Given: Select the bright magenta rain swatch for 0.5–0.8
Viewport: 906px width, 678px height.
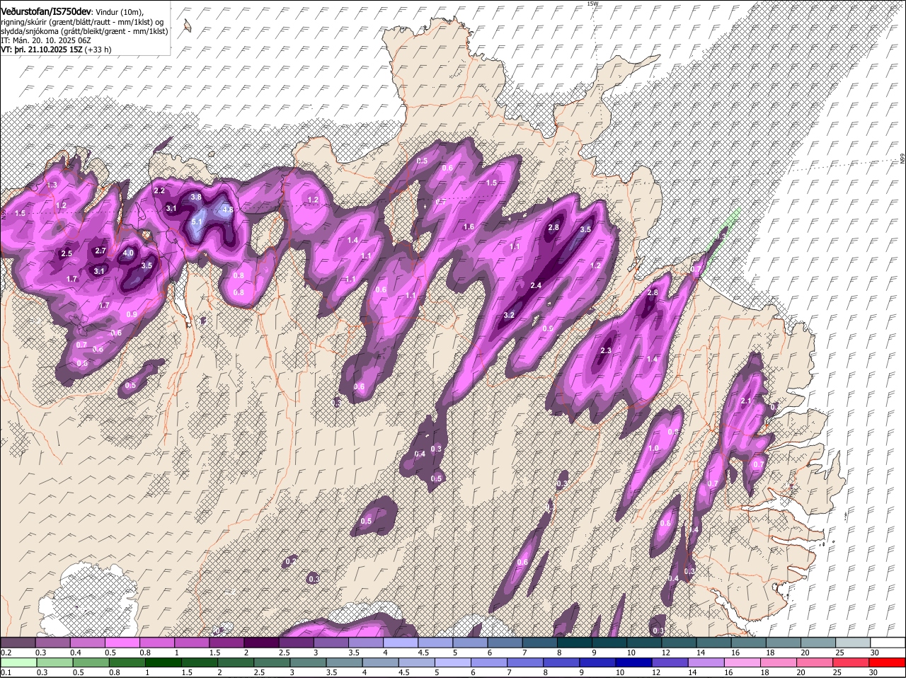Looking at the screenshot, I should coord(123,642).
